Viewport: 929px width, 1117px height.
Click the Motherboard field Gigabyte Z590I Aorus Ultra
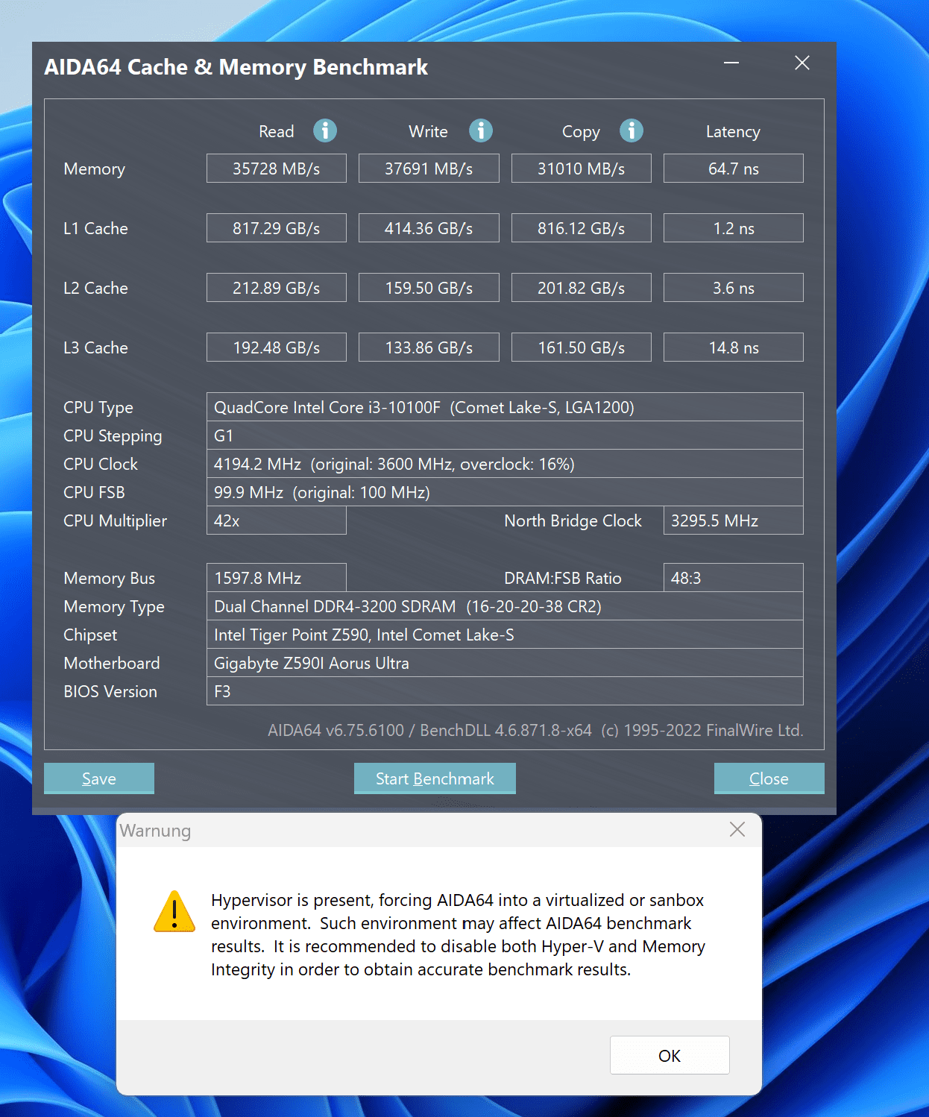505,663
